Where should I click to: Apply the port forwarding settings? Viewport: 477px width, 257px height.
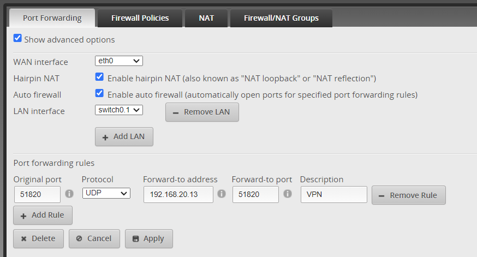click(x=149, y=238)
